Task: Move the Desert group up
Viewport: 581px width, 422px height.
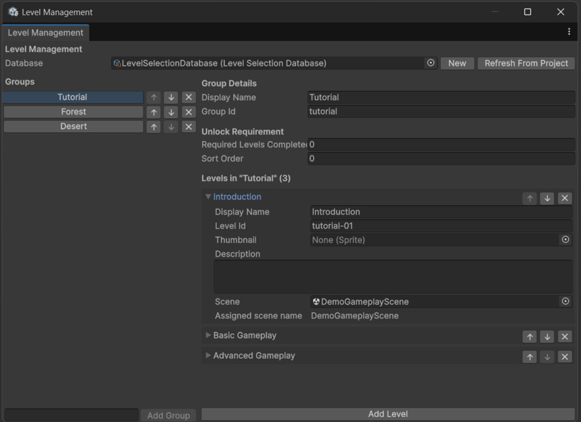Action: click(x=154, y=127)
